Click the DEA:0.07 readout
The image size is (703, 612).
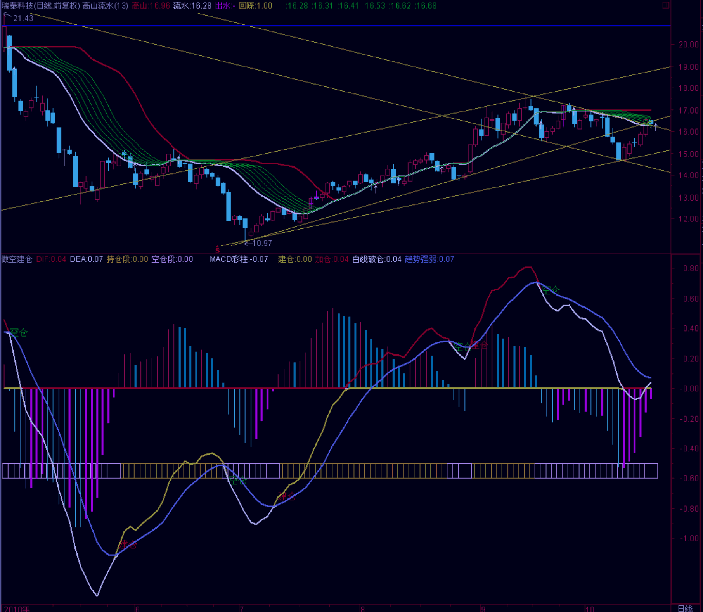pyautogui.click(x=86, y=259)
